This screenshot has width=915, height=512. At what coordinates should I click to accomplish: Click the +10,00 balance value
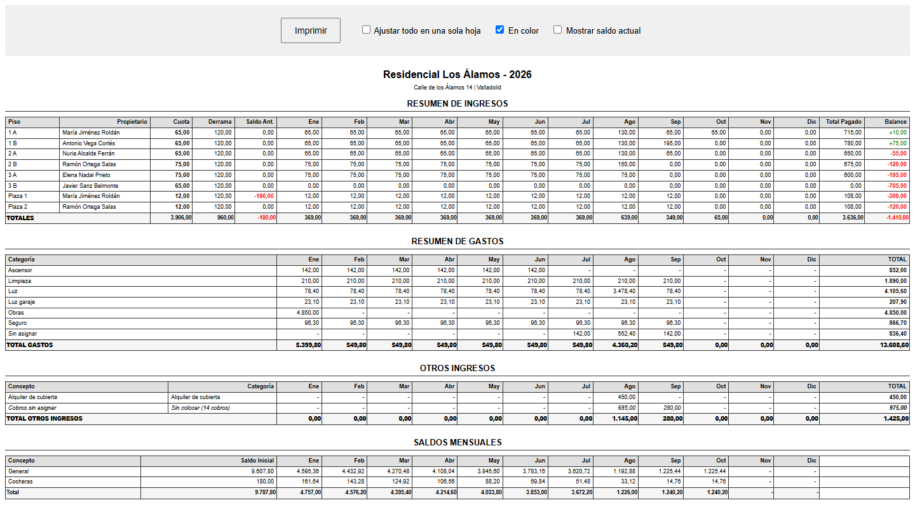(898, 133)
